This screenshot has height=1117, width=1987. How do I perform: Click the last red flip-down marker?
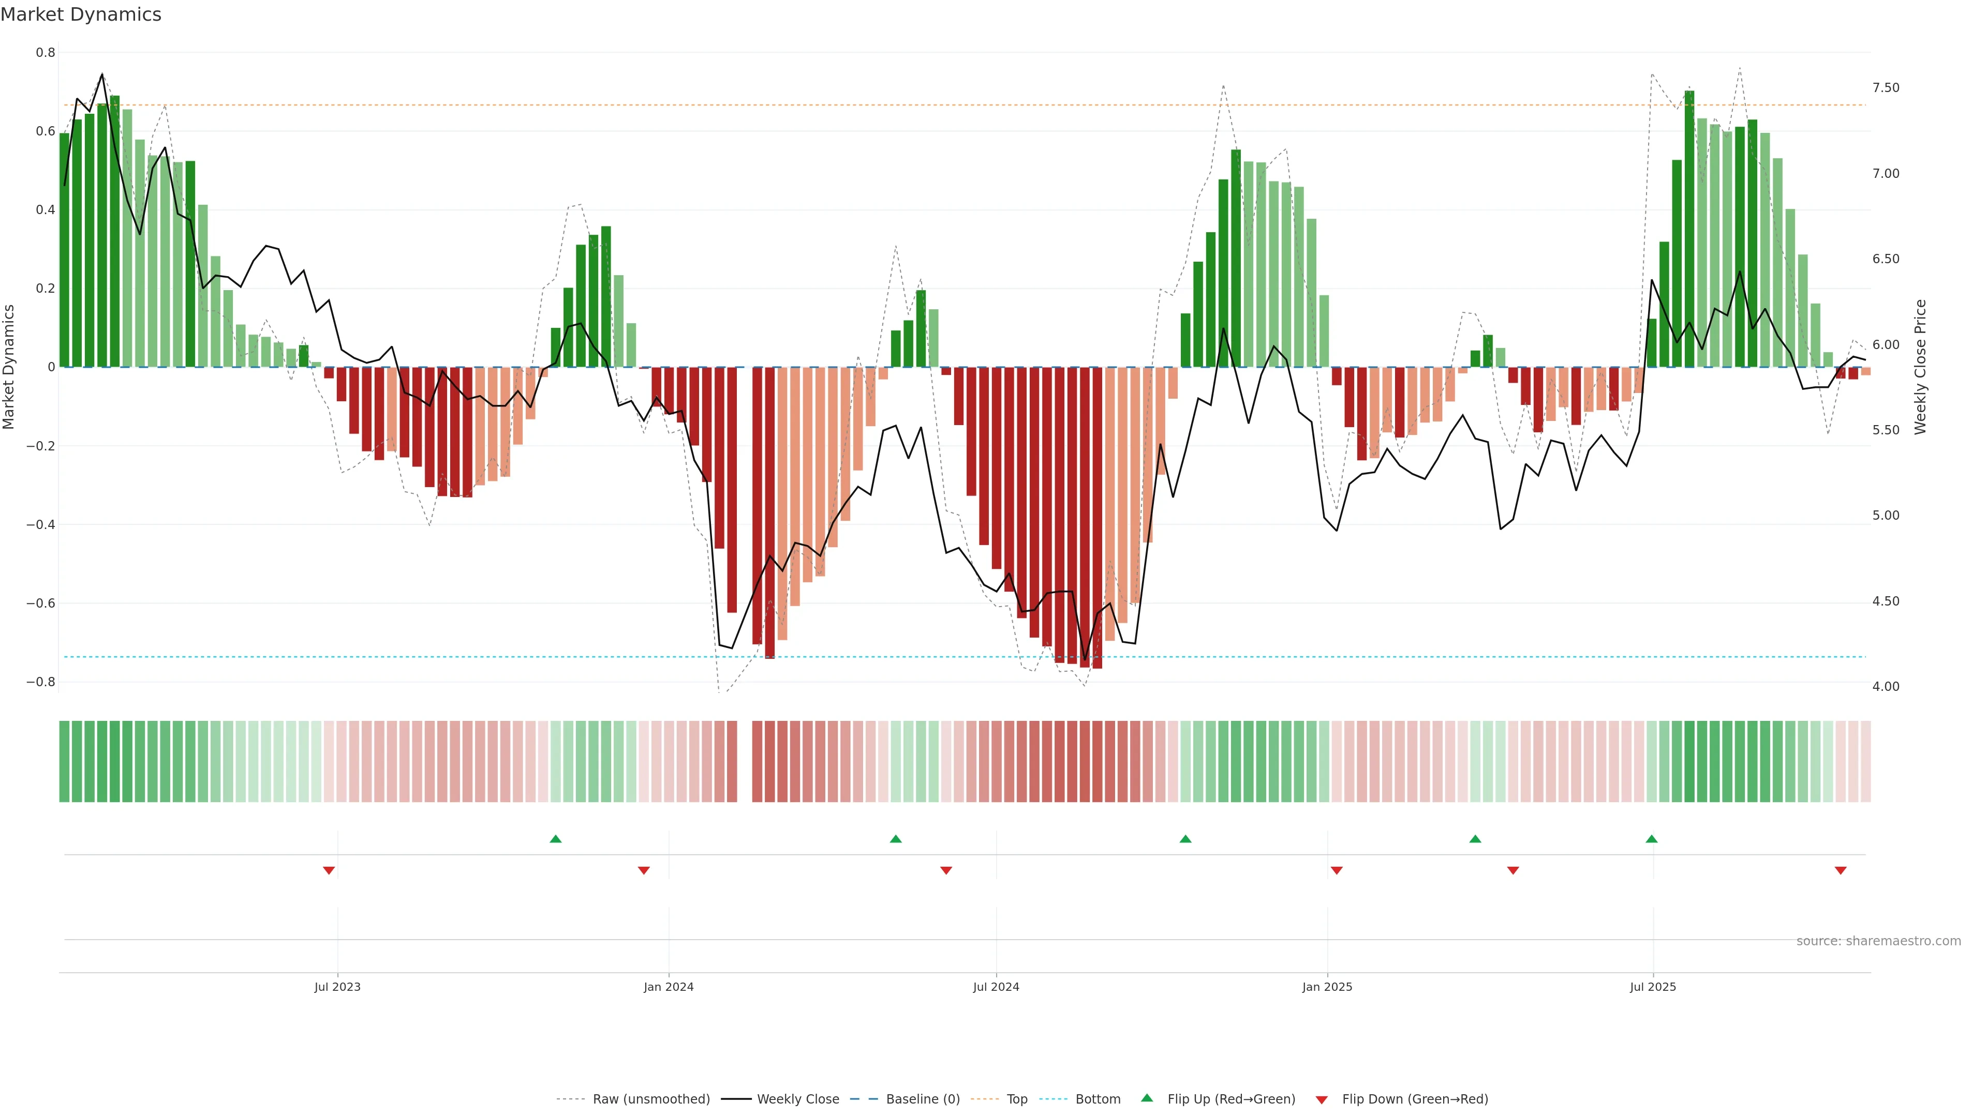1841,870
